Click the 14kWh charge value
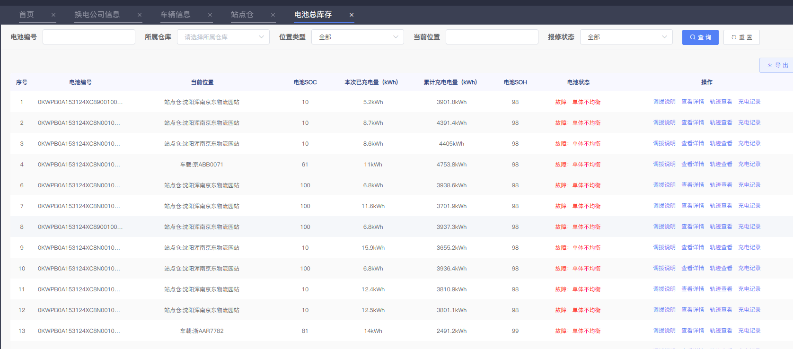 [373, 331]
